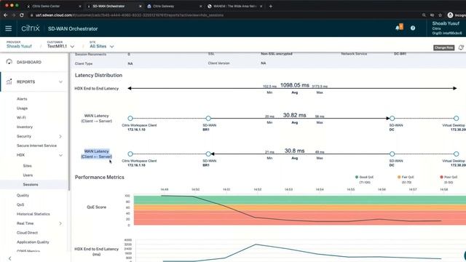This screenshot has height=262, width=466.
Task: Open Wi-Fi report
Action: tap(21, 117)
